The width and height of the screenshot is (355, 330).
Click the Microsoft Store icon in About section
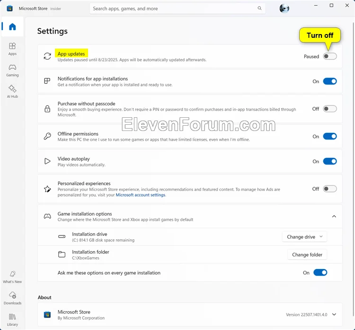[47, 314]
